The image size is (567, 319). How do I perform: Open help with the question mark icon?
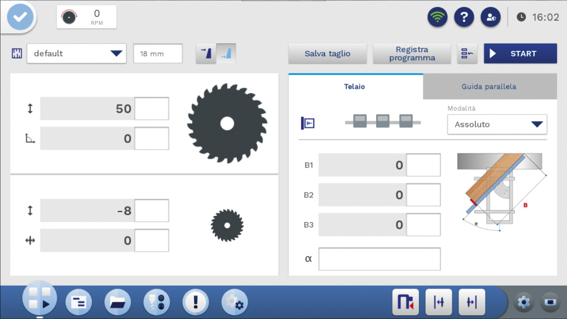point(464,17)
